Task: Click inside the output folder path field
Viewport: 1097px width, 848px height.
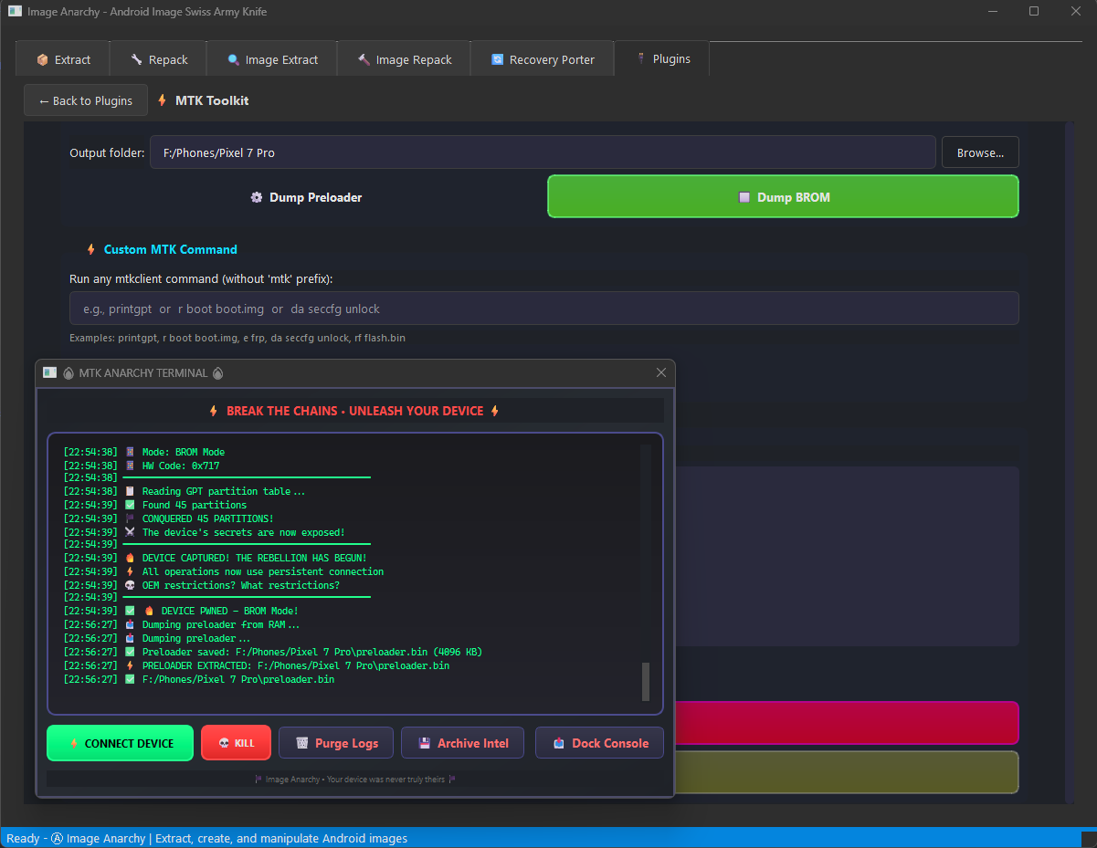Action: pyautogui.click(x=543, y=152)
